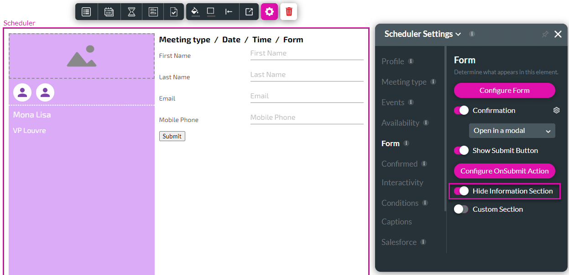Click info icon next to Form tab
The height and width of the screenshot is (275, 569).
(x=406, y=143)
